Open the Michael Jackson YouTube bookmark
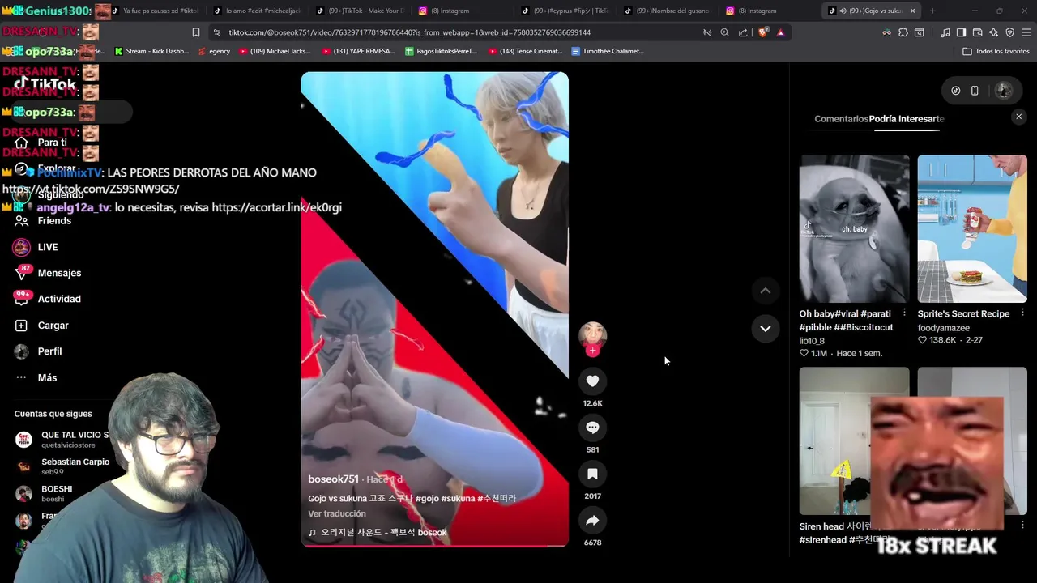This screenshot has height=583, width=1037. [x=275, y=51]
